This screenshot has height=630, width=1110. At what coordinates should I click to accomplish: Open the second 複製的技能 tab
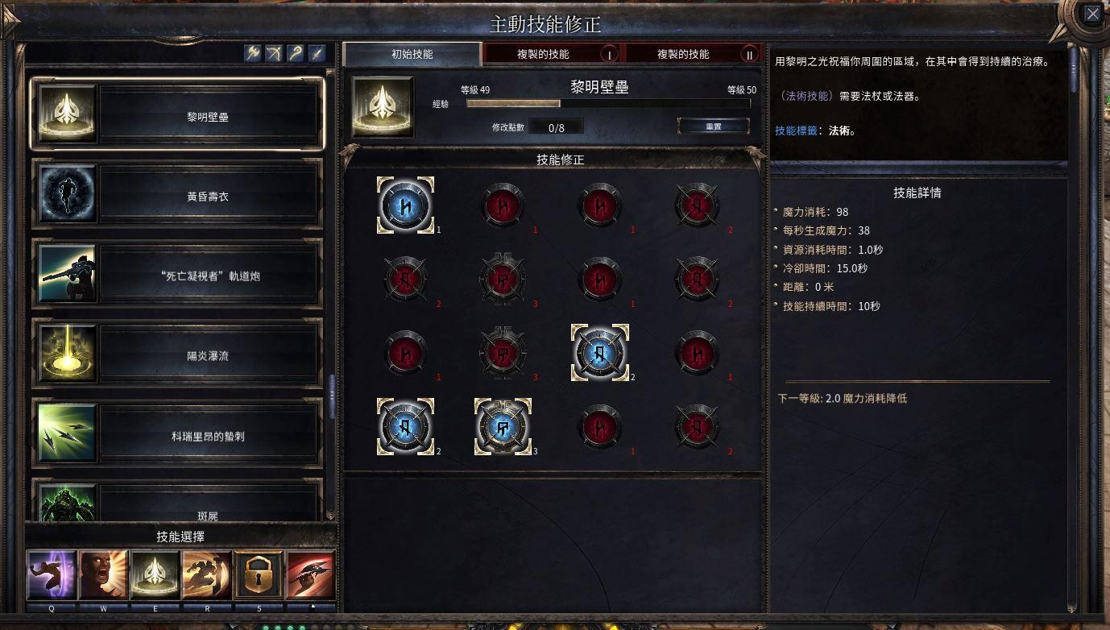point(693,54)
